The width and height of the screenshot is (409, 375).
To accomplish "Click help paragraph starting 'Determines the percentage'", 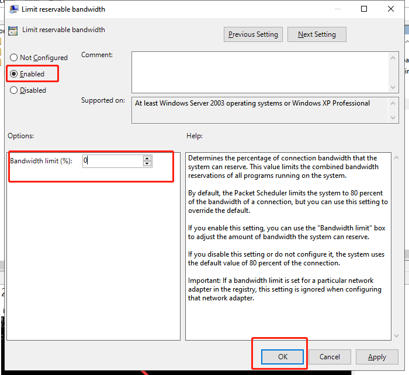I will click(x=283, y=167).
